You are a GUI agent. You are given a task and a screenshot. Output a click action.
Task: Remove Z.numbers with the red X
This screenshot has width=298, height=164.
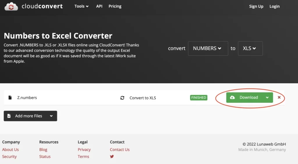tap(279, 97)
